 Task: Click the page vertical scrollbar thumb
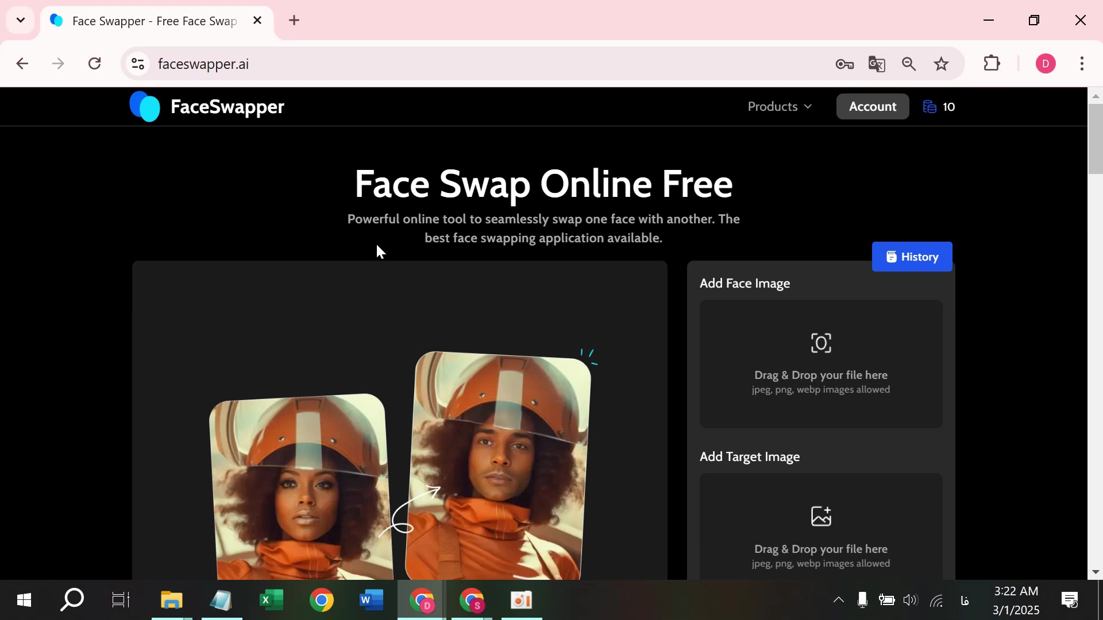click(1096, 139)
